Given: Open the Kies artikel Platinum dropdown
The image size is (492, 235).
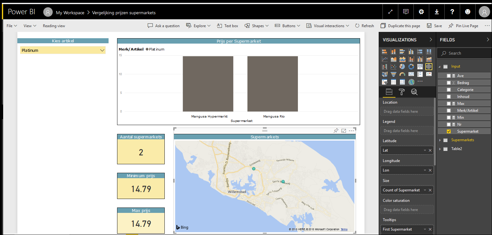Looking at the screenshot, I should [63, 50].
